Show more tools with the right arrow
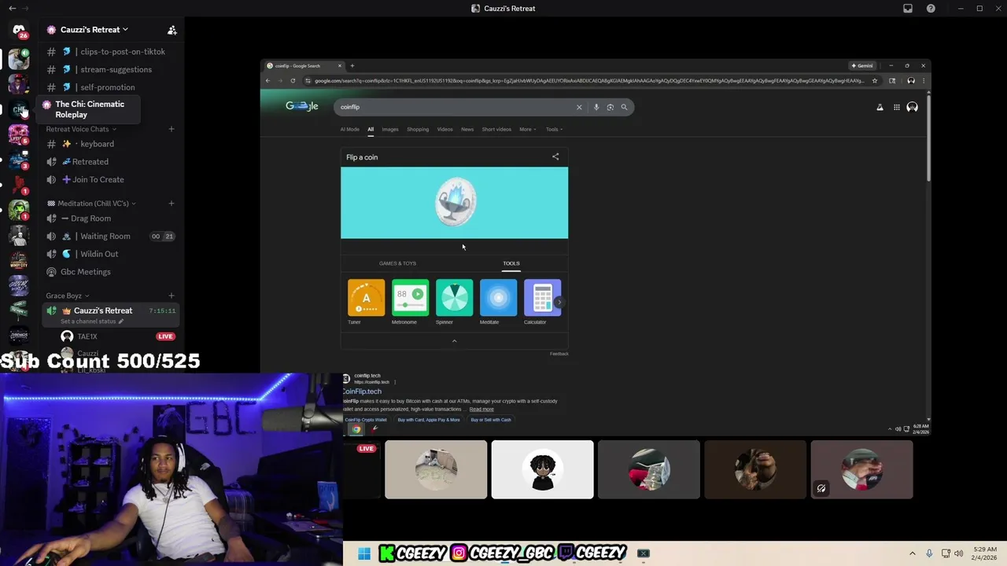 (x=559, y=302)
